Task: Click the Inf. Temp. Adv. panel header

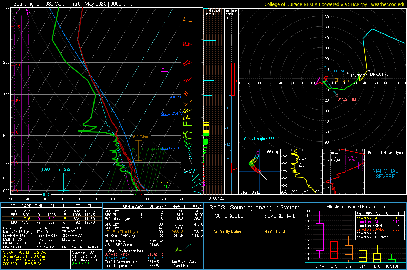Action: coord(231,14)
